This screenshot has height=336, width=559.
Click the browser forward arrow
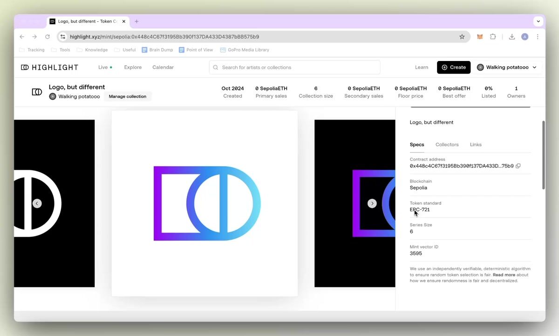34,37
